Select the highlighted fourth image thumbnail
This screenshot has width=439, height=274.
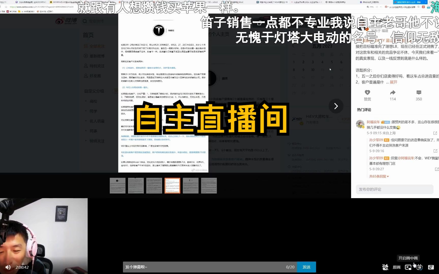(x=173, y=186)
